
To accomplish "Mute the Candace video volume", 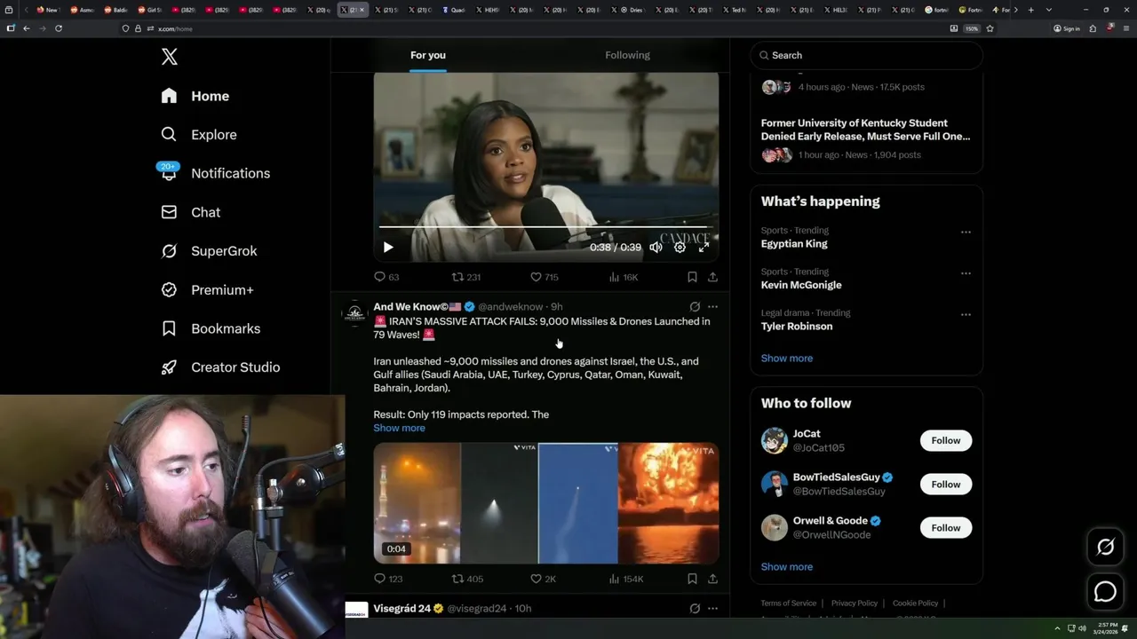I will (656, 248).
